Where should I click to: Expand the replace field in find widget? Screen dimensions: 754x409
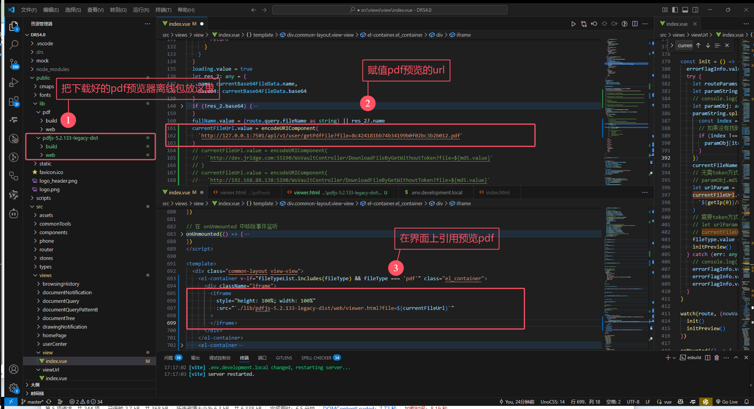672,45
